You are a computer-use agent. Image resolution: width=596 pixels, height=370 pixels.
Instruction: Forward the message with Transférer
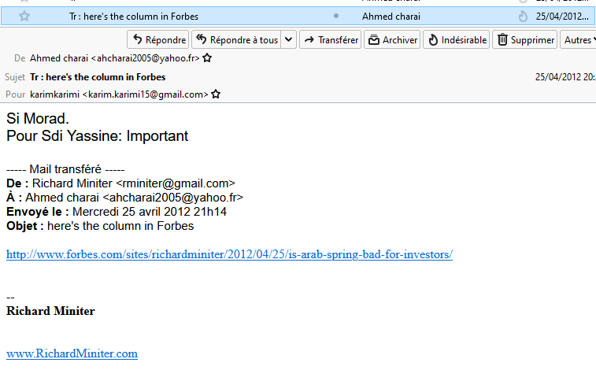(330, 39)
